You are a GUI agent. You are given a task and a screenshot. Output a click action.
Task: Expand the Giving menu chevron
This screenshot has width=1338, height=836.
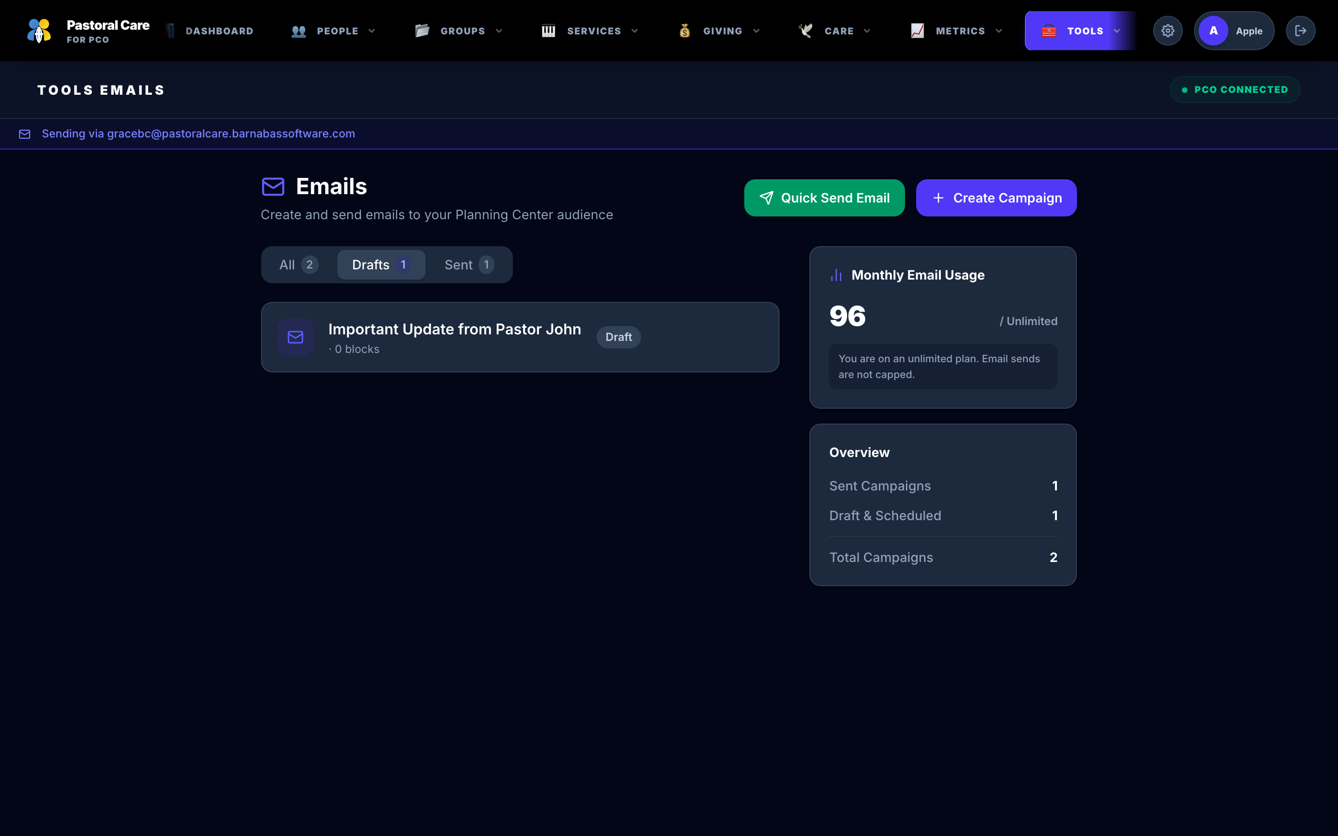(x=756, y=31)
